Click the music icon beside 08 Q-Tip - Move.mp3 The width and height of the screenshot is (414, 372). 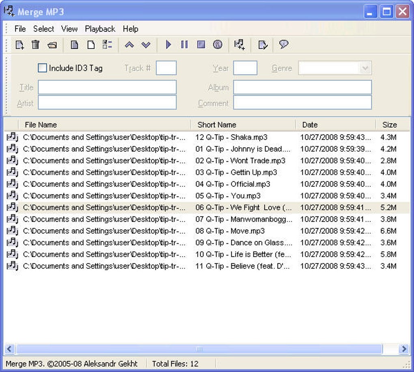pyautogui.click(x=13, y=231)
